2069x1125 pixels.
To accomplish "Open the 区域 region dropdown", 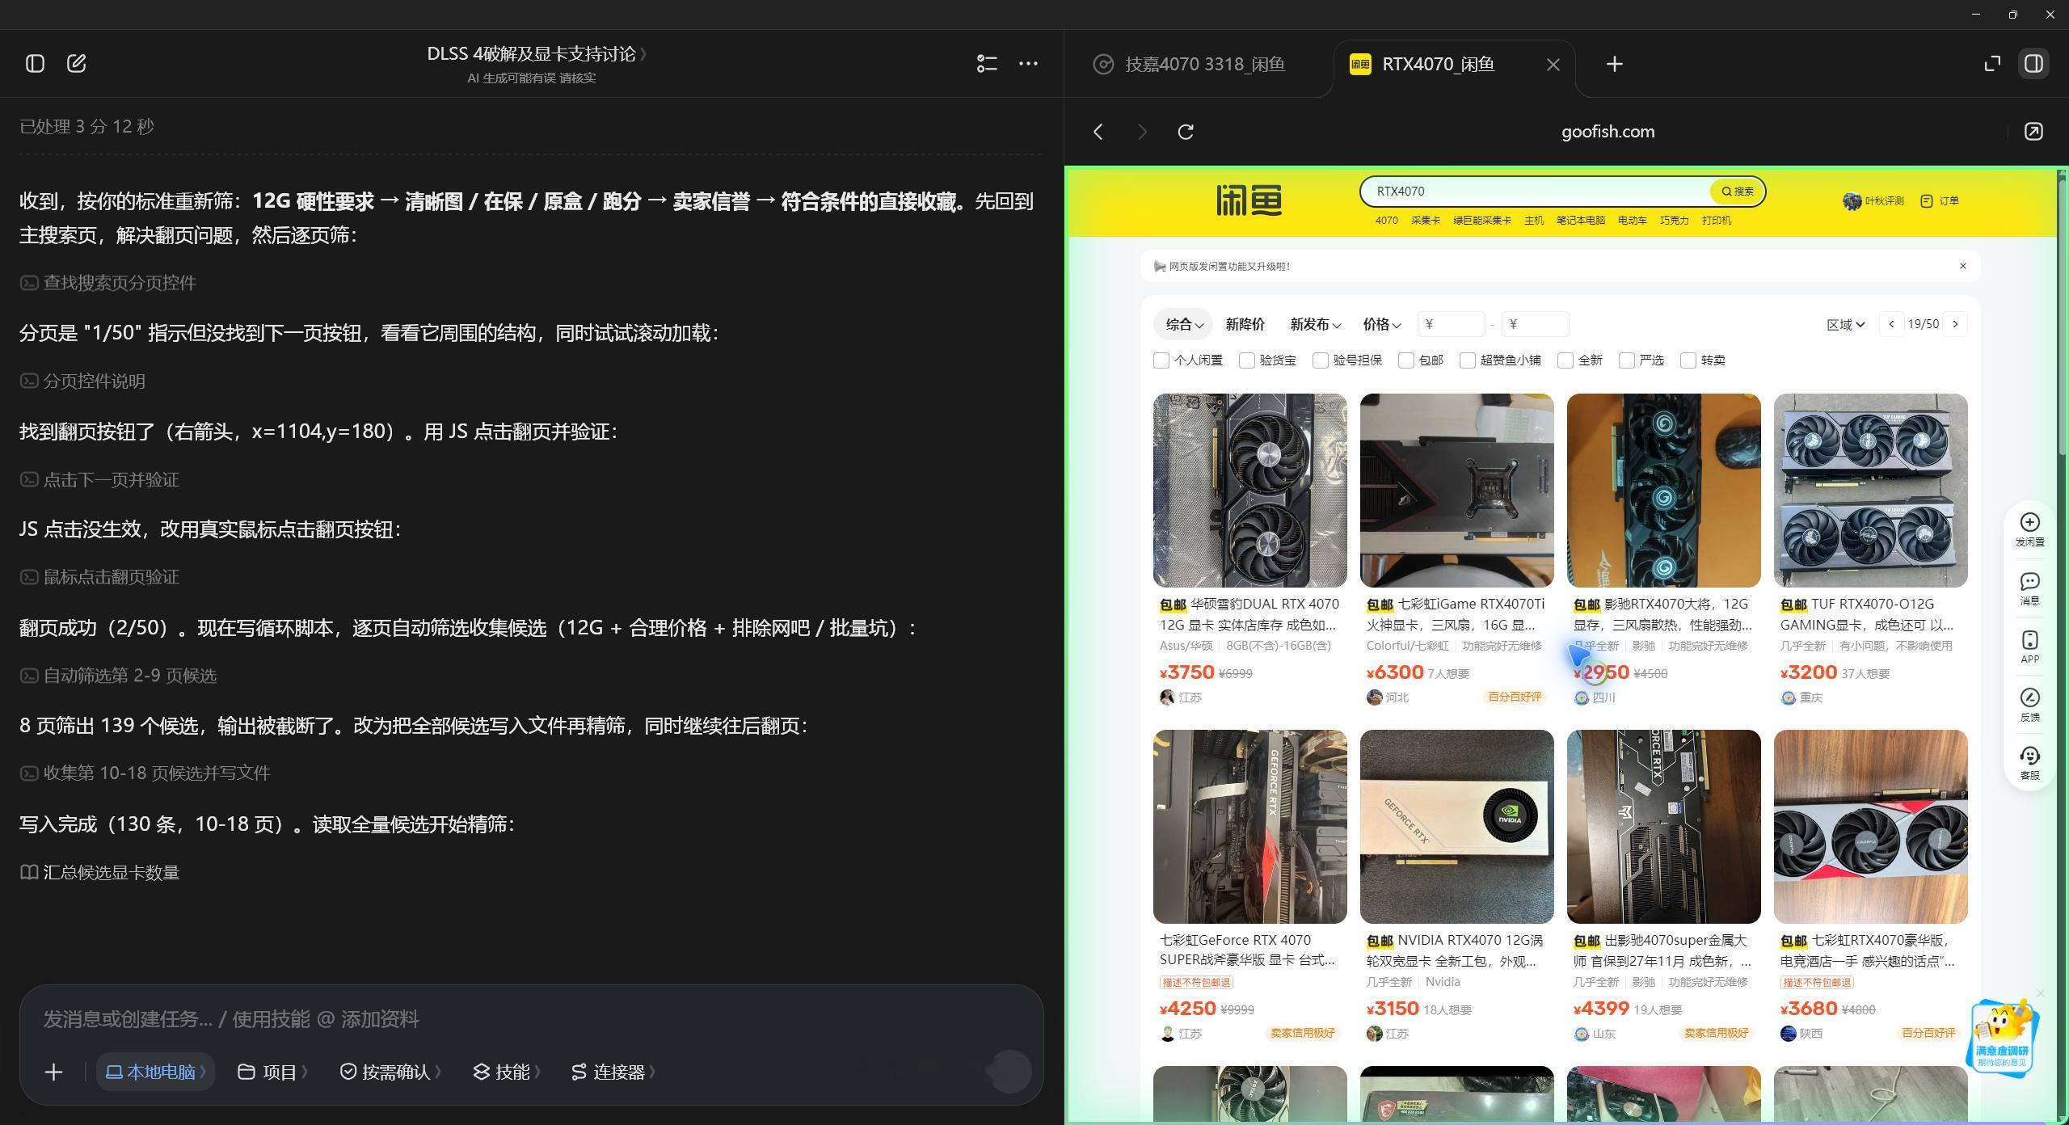I will click(x=1845, y=324).
